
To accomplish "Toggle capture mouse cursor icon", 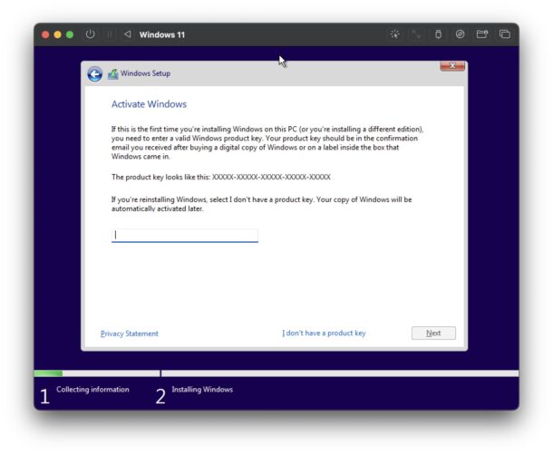I will click(394, 34).
